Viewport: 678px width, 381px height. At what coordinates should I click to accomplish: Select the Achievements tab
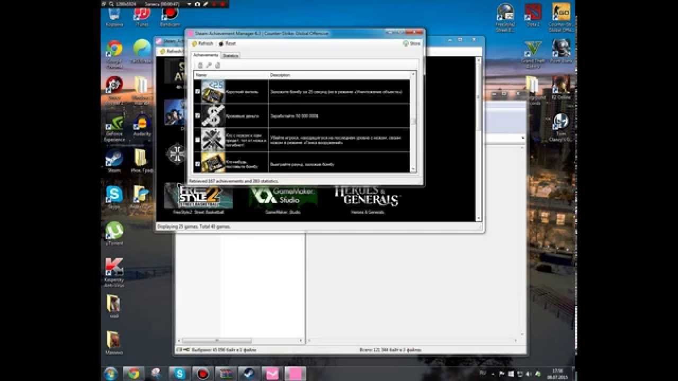click(x=206, y=55)
